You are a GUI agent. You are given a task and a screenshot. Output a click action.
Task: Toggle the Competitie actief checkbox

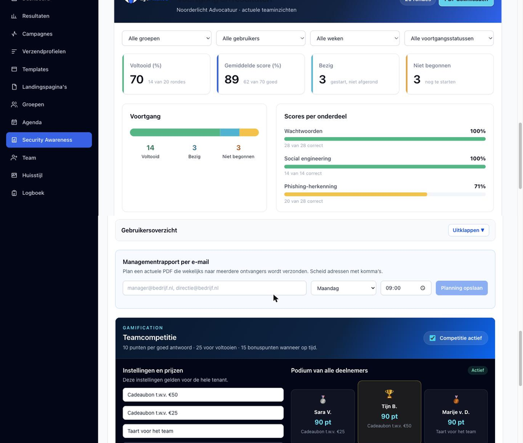(x=432, y=338)
